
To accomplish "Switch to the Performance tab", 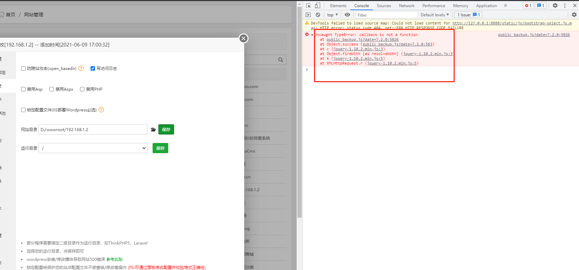I will pos(434,6).
